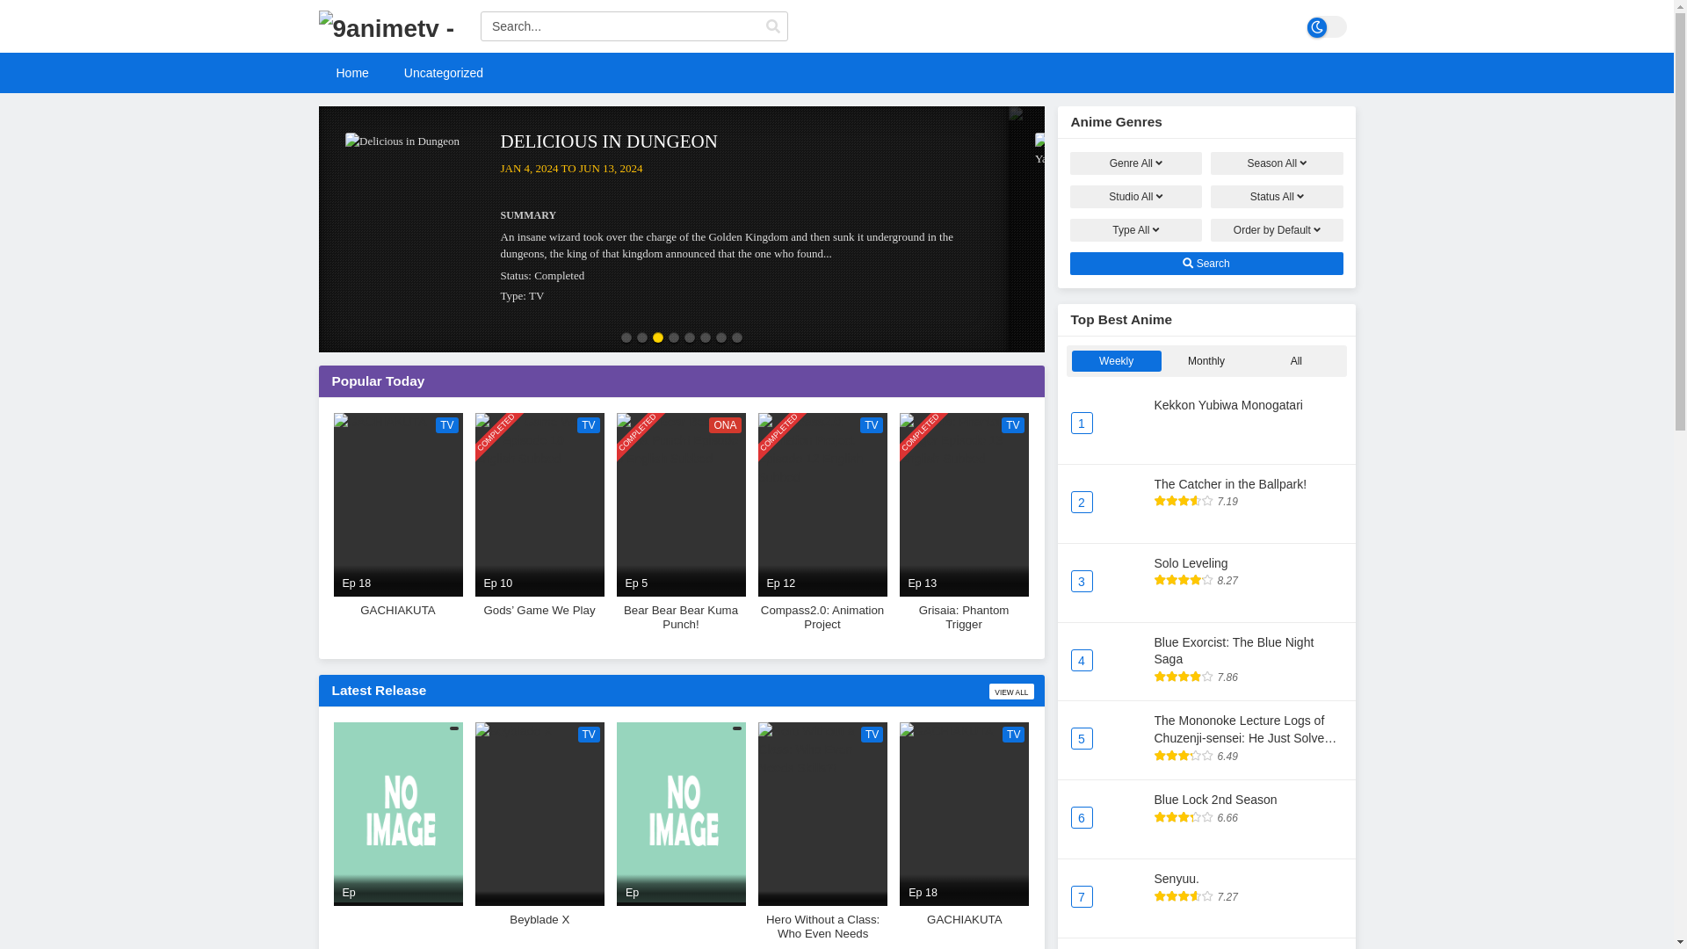Open Kekkon Yubiwa Monogatari ranking link
Viewport: 1687px width, 949px height.
[1227, 405]
